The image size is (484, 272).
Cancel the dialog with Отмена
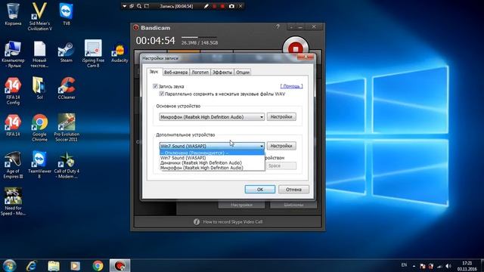click(x=293, y=190)
